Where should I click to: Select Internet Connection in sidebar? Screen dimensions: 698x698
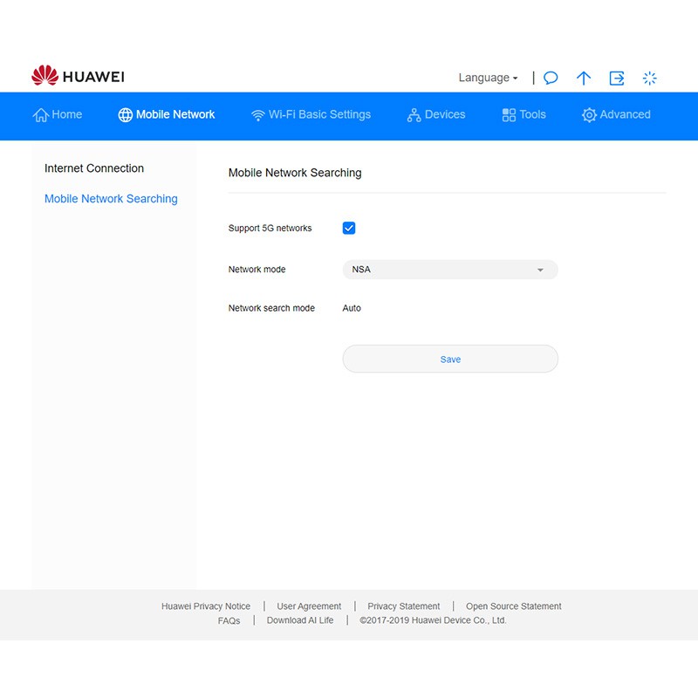pos(94,168)
